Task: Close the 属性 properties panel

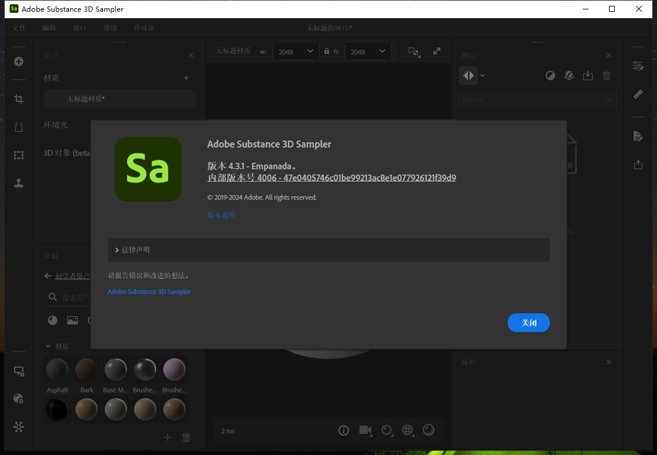Action: [x=609, y=362]
